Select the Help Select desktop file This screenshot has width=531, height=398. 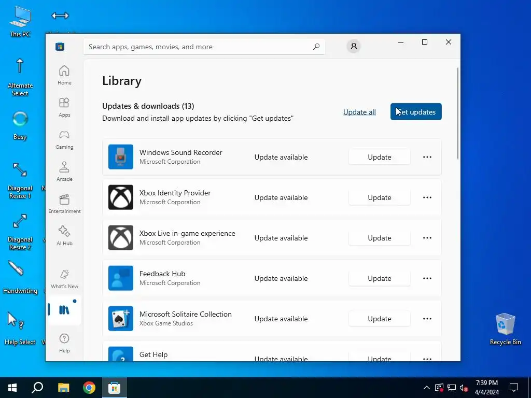coord(20,328)
